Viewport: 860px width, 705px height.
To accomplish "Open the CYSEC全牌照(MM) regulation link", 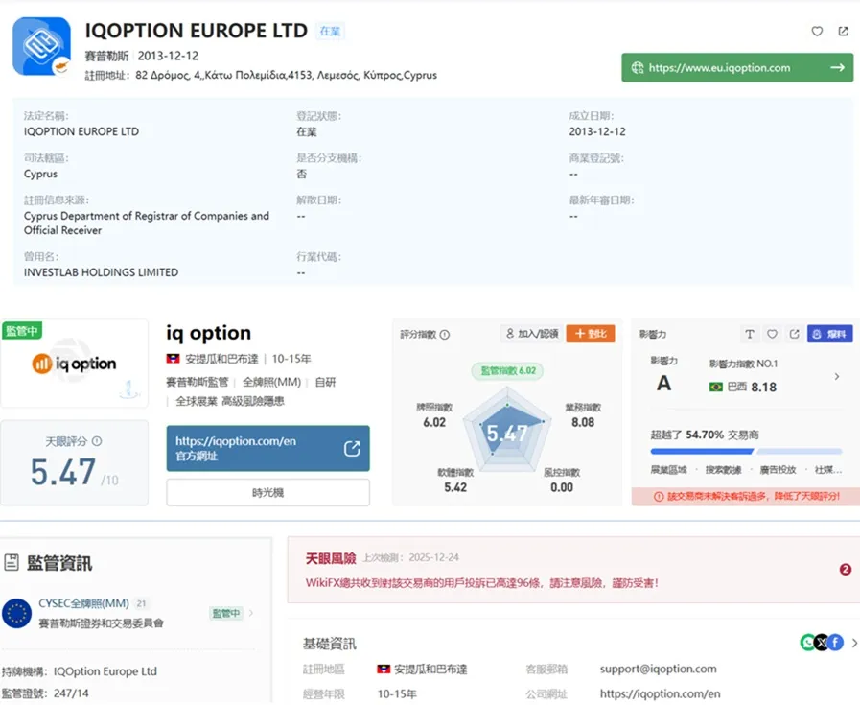I will (x=84, y=603).
